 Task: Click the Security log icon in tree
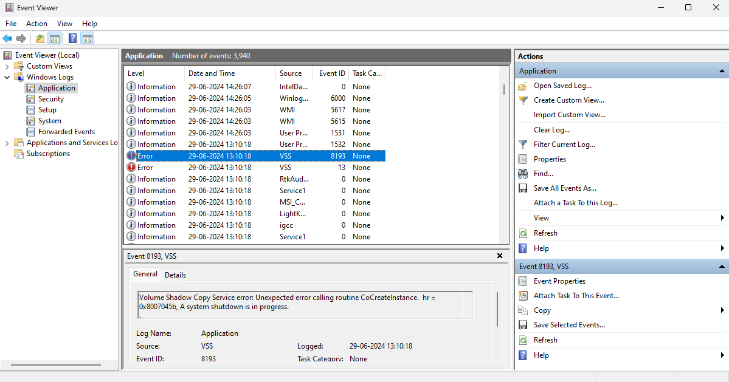30,99
